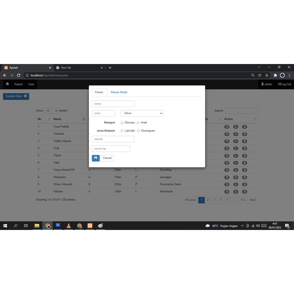This screenshot has height=294, width=294.
Task: Close the New Tab browser tab
Action: pos(102,68)
